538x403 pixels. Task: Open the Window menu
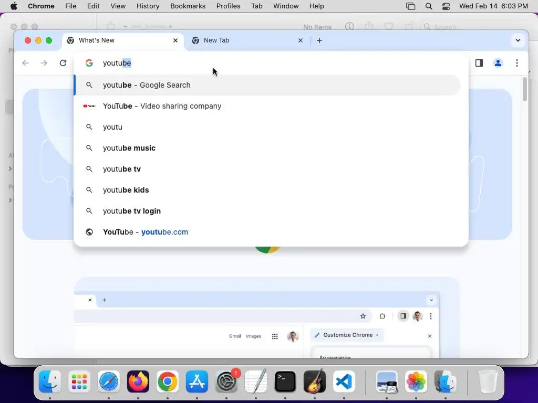(286, 6)
